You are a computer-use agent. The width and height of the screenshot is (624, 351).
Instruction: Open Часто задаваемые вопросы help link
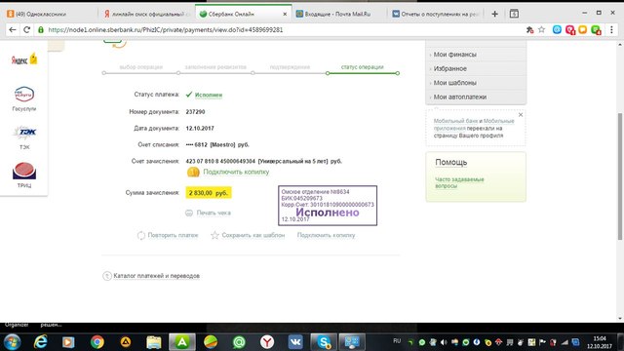click(x=459, y=182)
